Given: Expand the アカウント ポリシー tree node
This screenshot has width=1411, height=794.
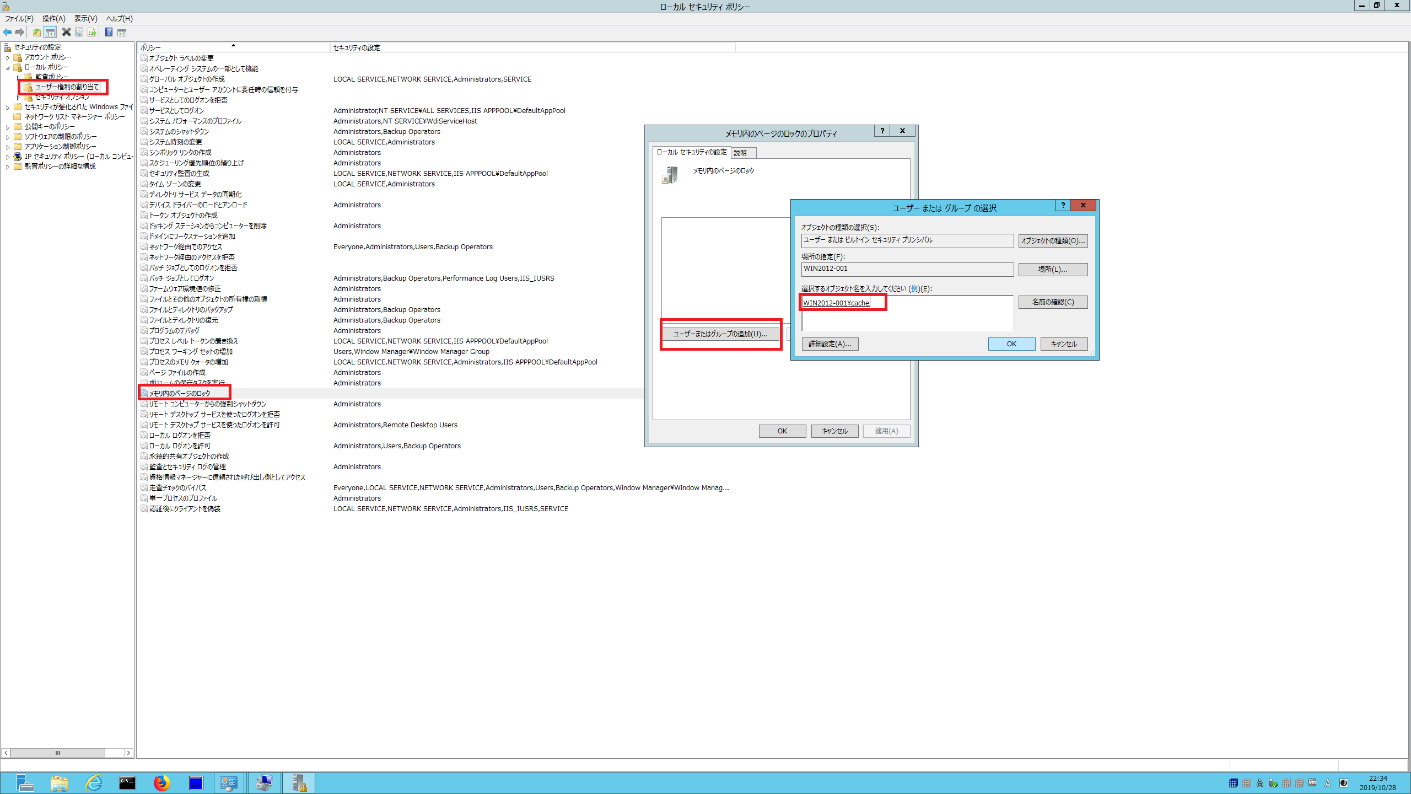Looking at the screenshot, I should tap(7, 57).
